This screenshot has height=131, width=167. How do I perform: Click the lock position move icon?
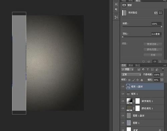pyautogui.click(x=138, y=80)
